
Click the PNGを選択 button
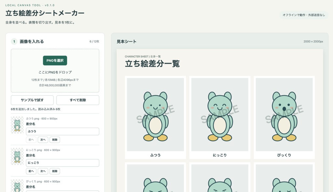(x=55, y=61)
